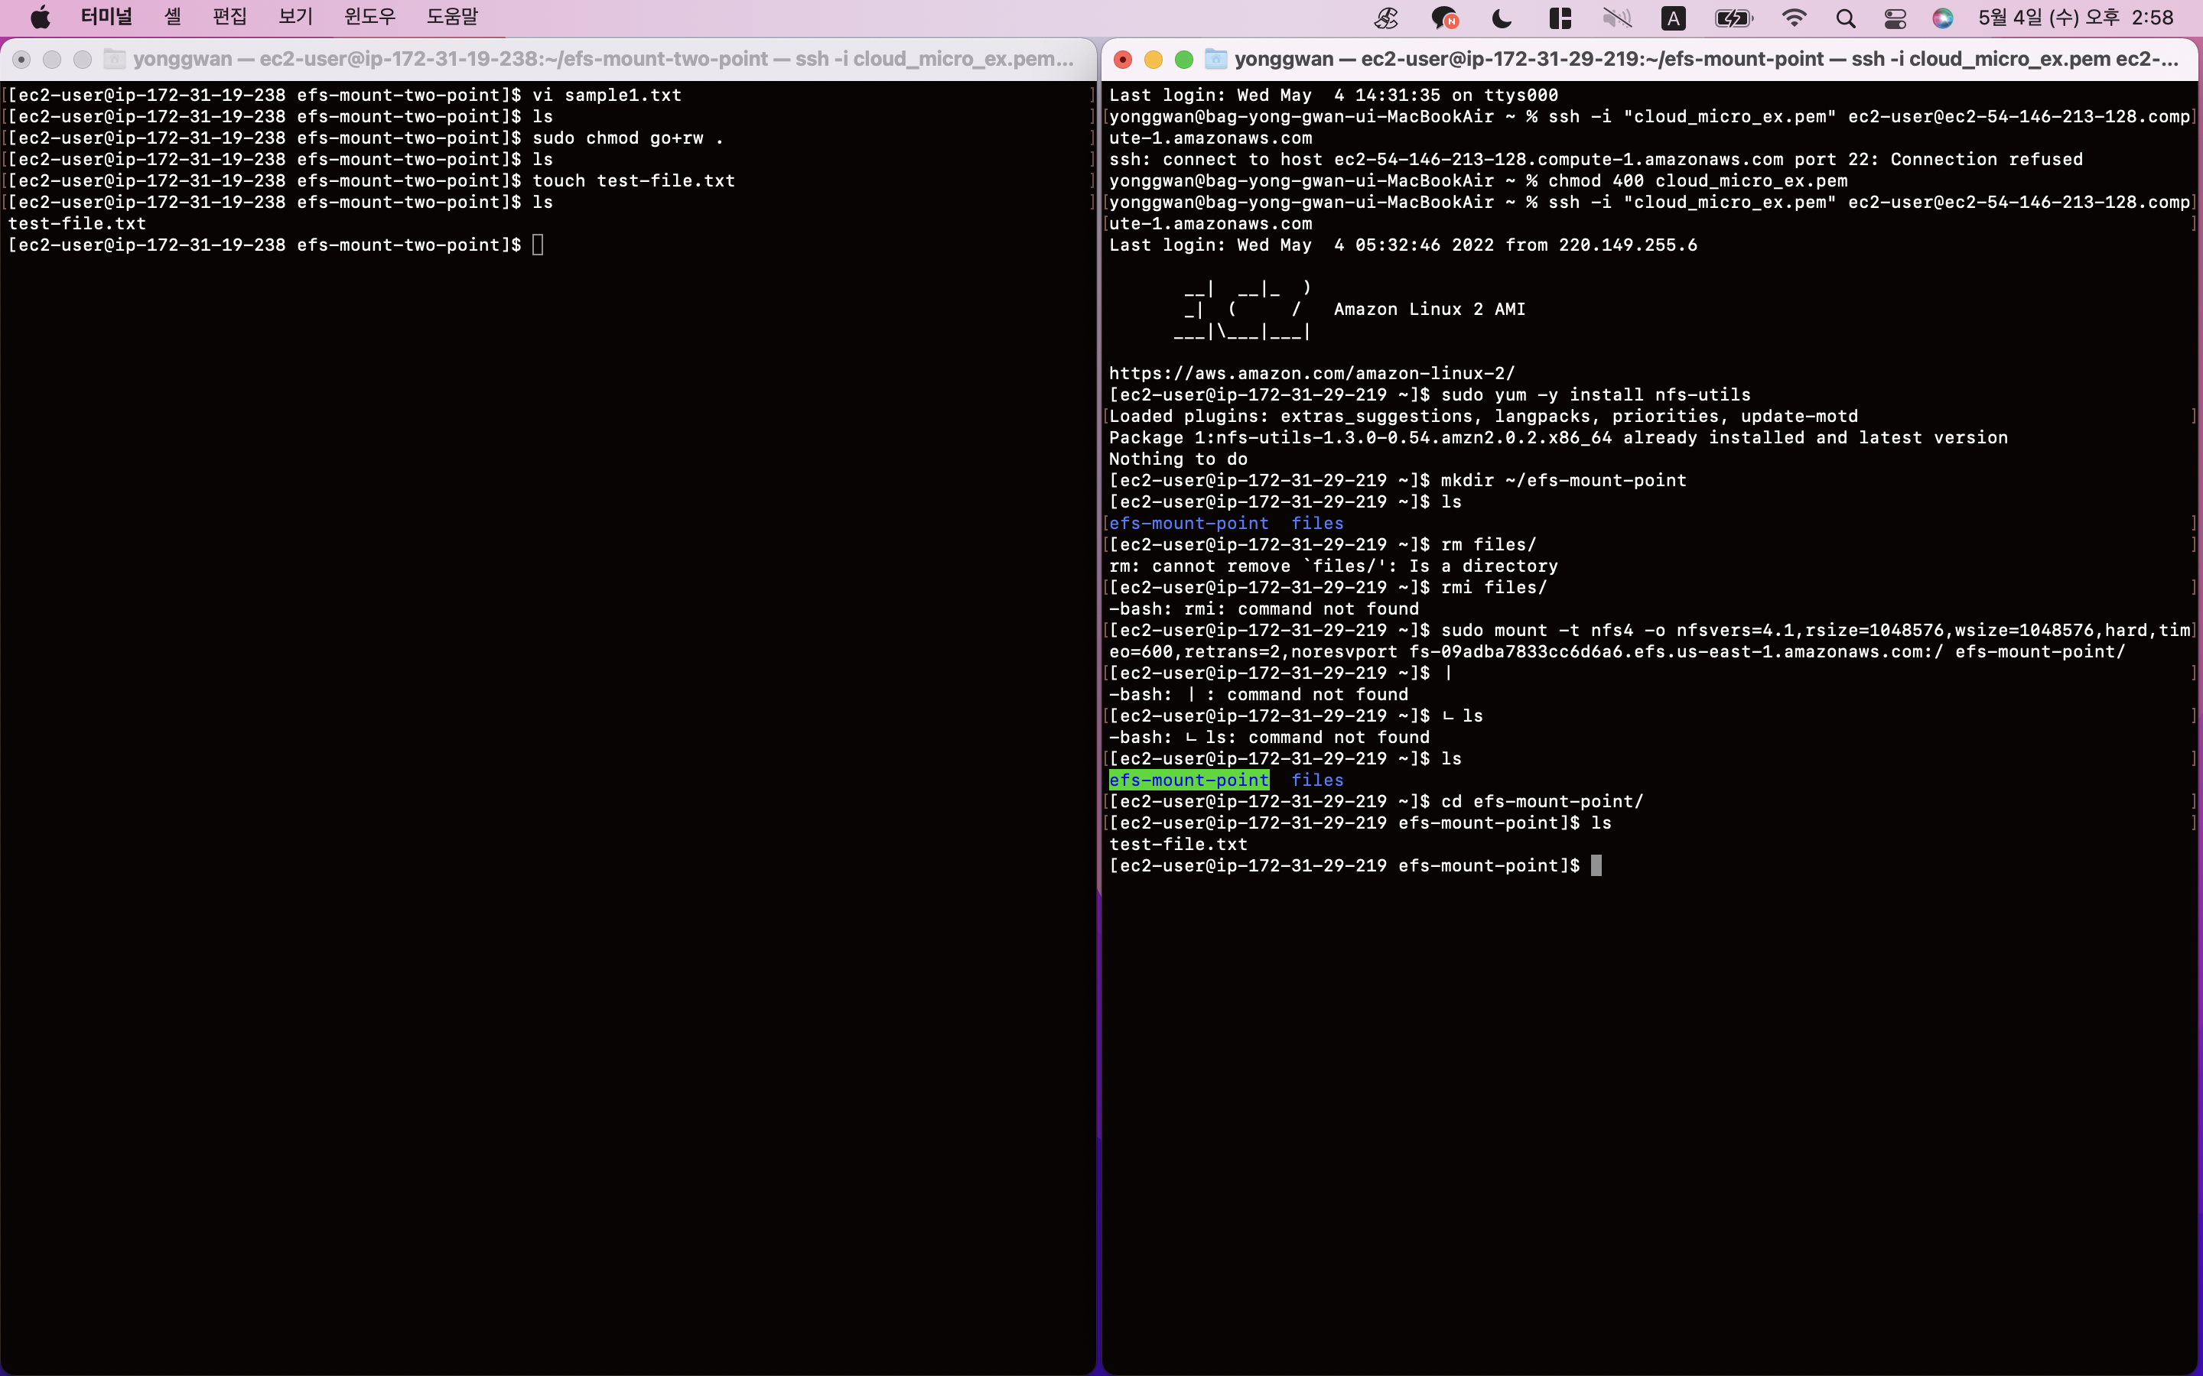Click the battery charging status icon
The image size is (2203, 1376).
1733,18
